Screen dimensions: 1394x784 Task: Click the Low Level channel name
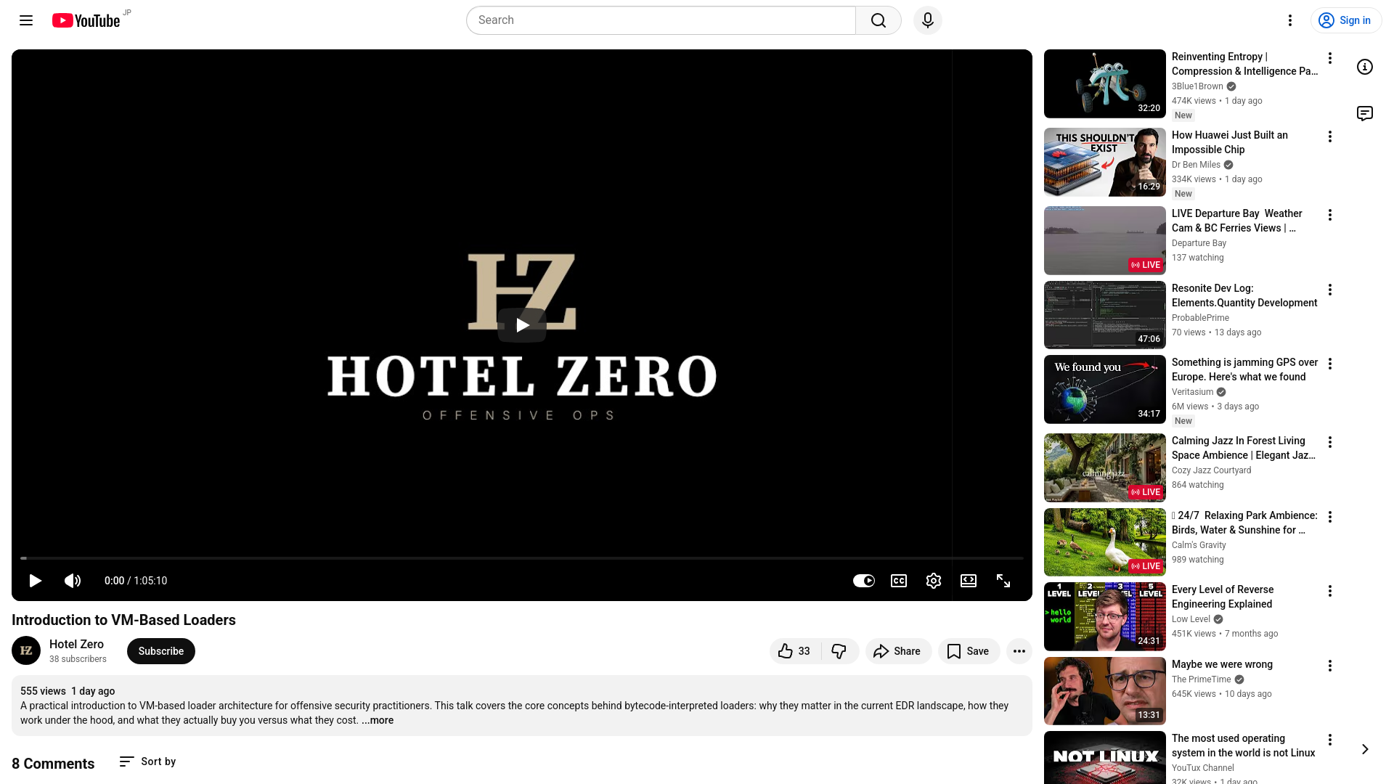pyautogui.click(x=1191, y=619)
